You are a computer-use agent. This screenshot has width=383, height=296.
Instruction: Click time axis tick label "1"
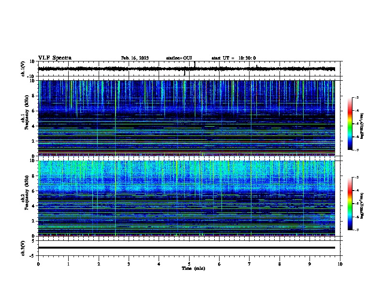(68, 264)
